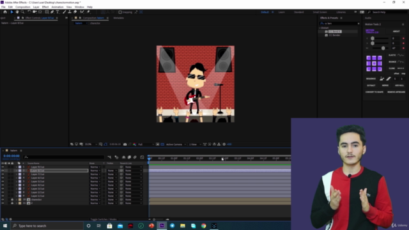Open Telegram from the Windows taskbar
409x230 pixels.
(172, 226)
